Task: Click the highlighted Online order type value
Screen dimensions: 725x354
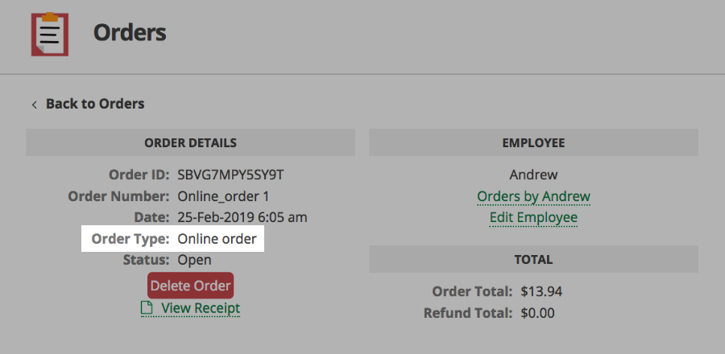Action: tap(217, 239)
